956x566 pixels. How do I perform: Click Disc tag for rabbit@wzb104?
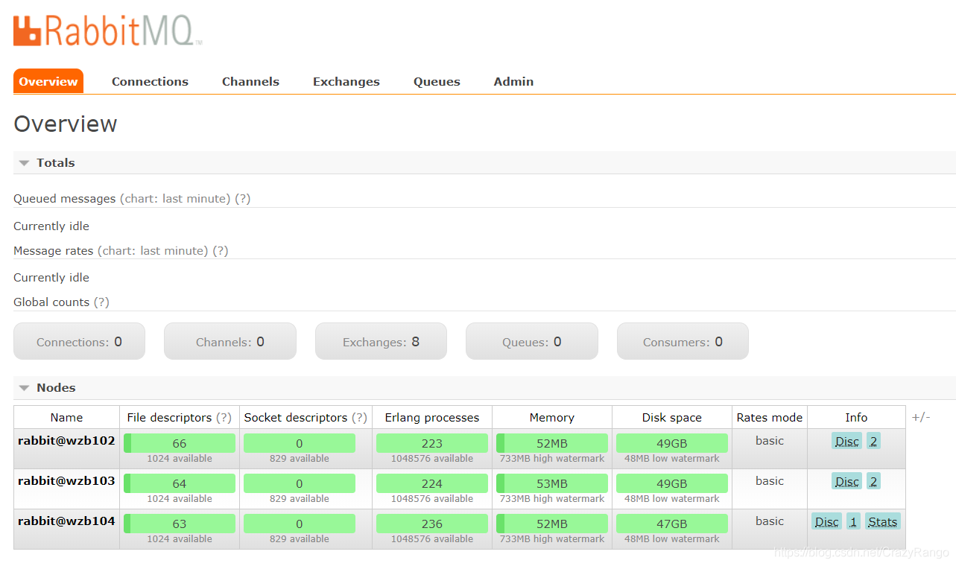[826, 521]
